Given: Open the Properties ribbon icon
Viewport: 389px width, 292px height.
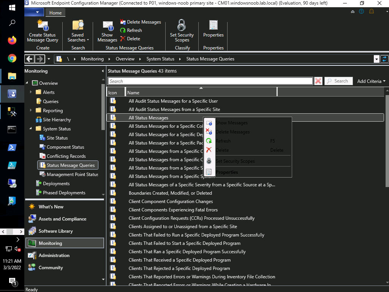Looking at the screenshot, I should [213, 25].
